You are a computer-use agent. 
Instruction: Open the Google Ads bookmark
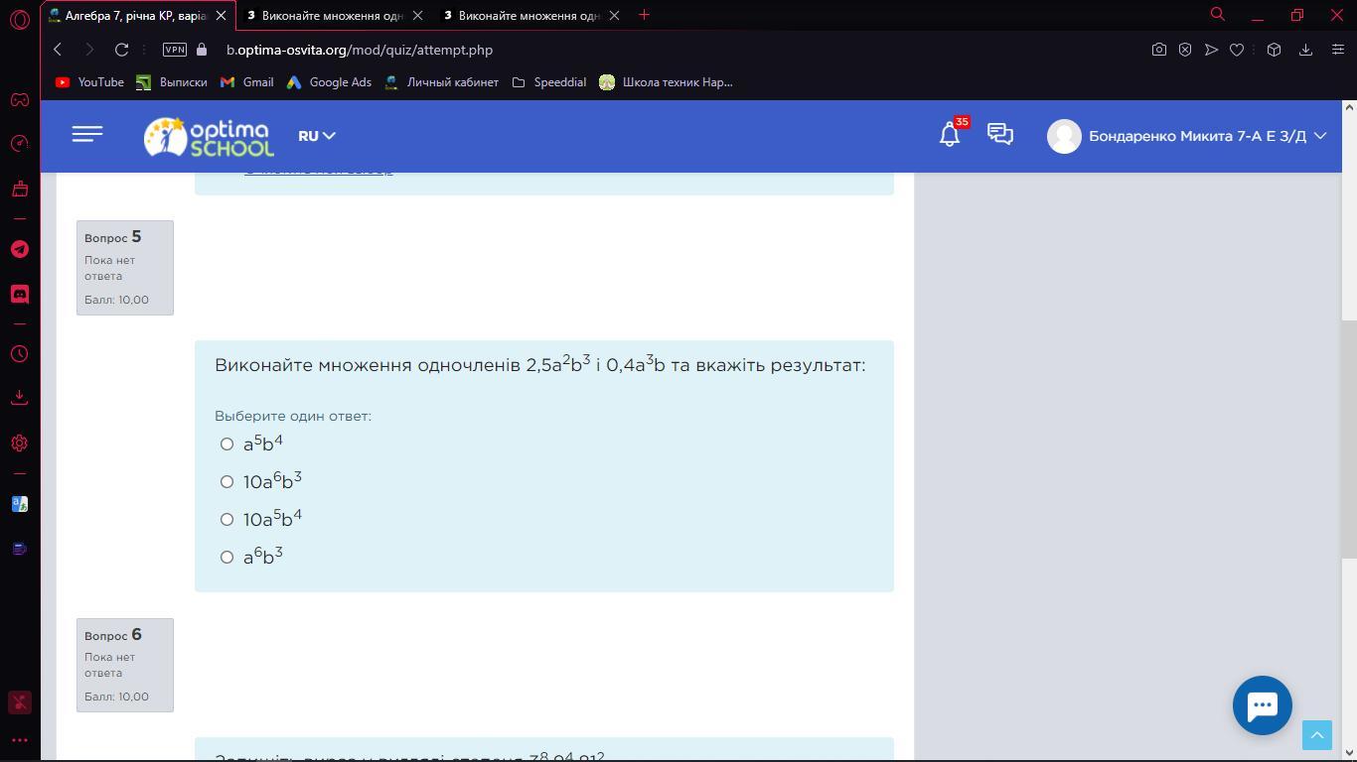point(329,82)
